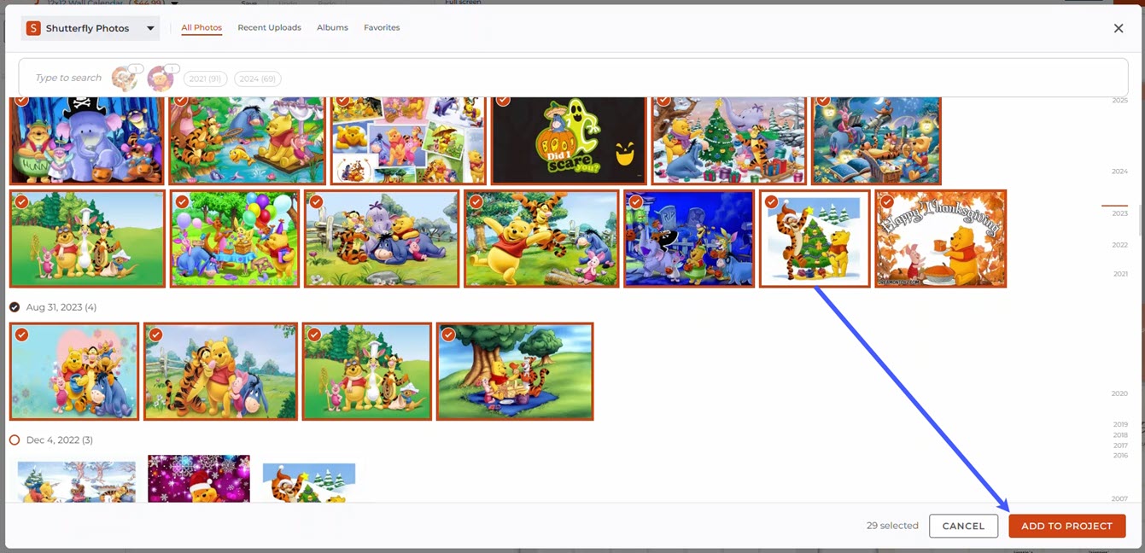Screen dimensions: 1145x553
Task: Add the selected photos to the project
Action: tap(1066, 526)
